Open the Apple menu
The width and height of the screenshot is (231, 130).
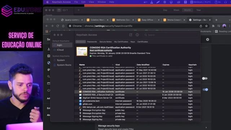tap(47, 2)
